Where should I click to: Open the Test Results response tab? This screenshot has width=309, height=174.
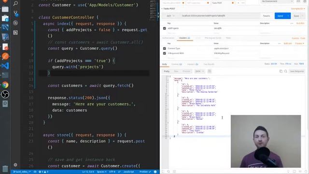click(x=209, y=64)
